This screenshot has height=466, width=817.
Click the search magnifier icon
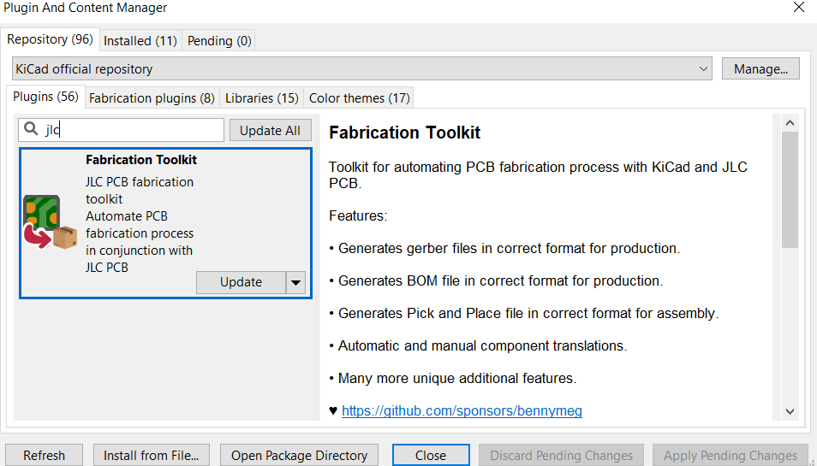pyautogui.click(x=32, y=129)
